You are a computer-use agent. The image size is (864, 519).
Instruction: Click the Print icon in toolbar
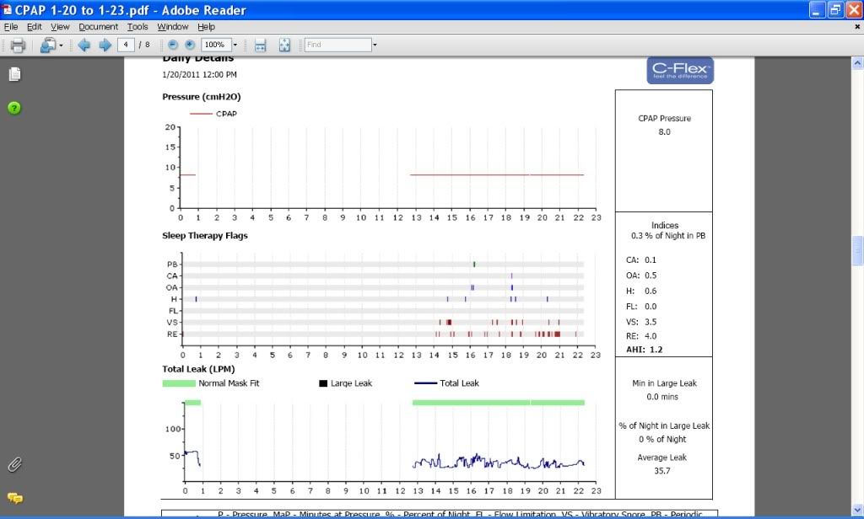(x=18, y=45)
